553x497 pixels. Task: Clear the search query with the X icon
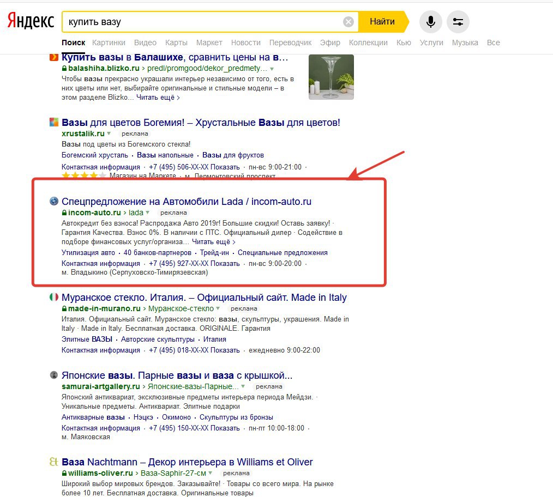point(348,22)
